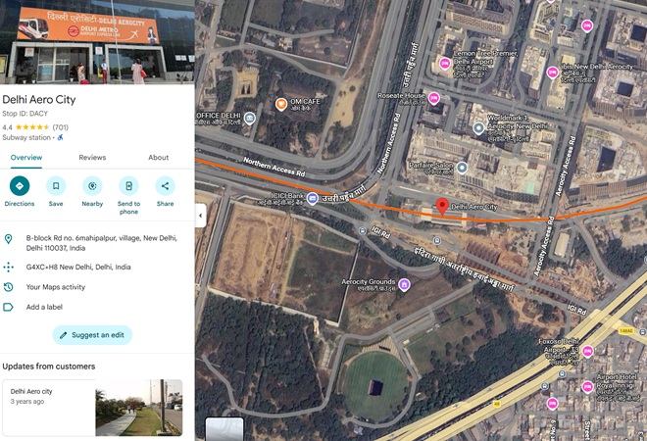This screenshot has width=647, height=441.
Task: Switch to the Reviews tab
Action: coord(92,158)
